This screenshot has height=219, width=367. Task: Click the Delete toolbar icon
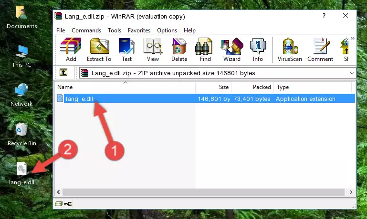[179, 50]
